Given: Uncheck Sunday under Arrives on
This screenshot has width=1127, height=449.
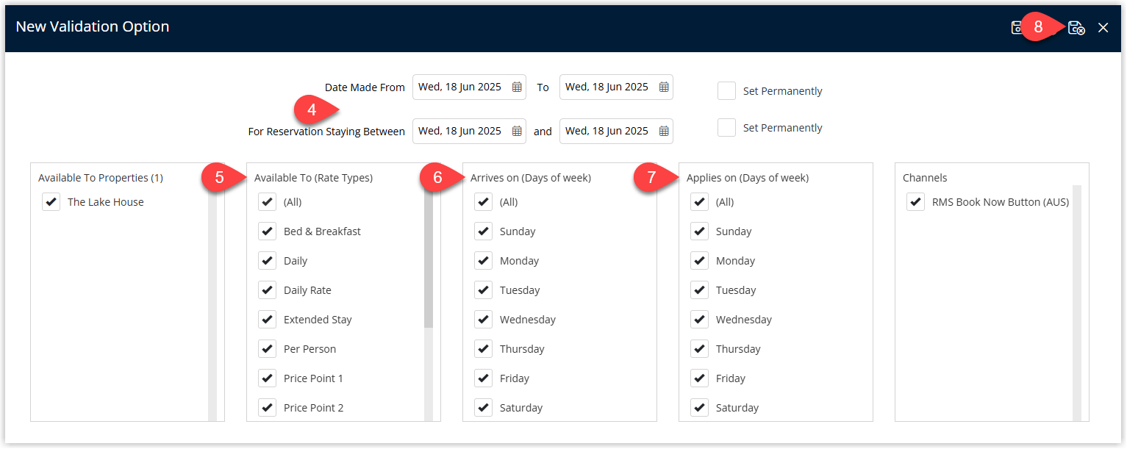Looking at the screenshot, I should coord(483,231).
